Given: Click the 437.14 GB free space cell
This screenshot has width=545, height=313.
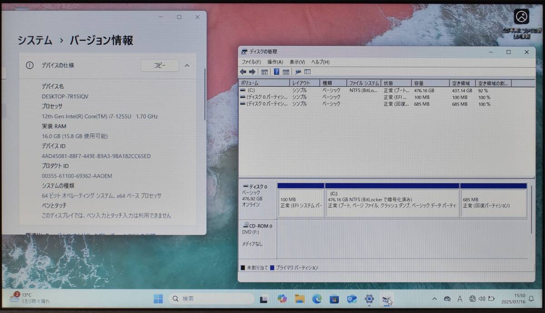Looking at the screenshot, I should point(462,90).
